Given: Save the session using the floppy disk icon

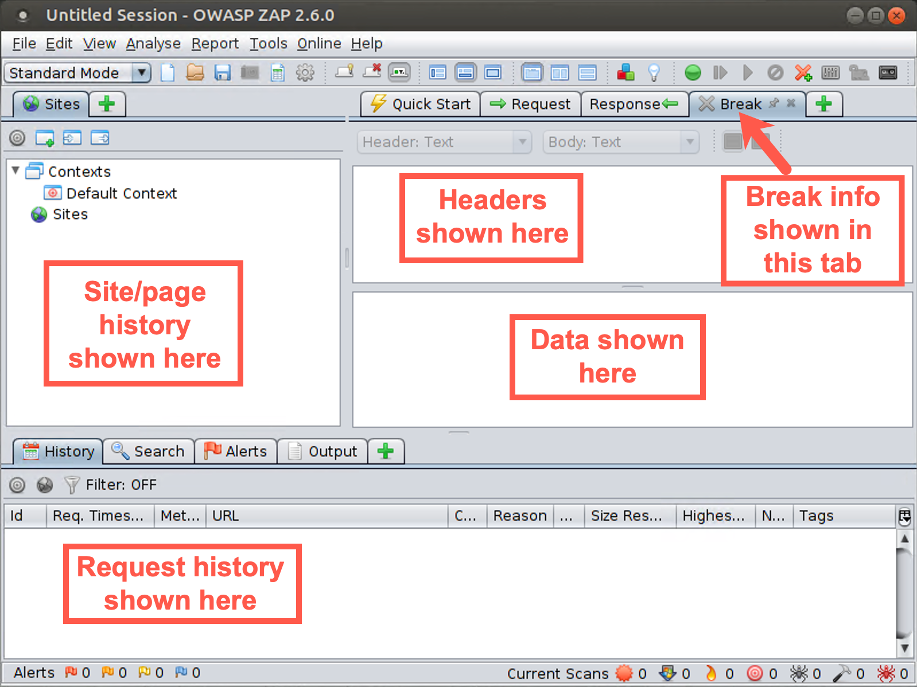Looking at the screenshot, I should [223, 73].
